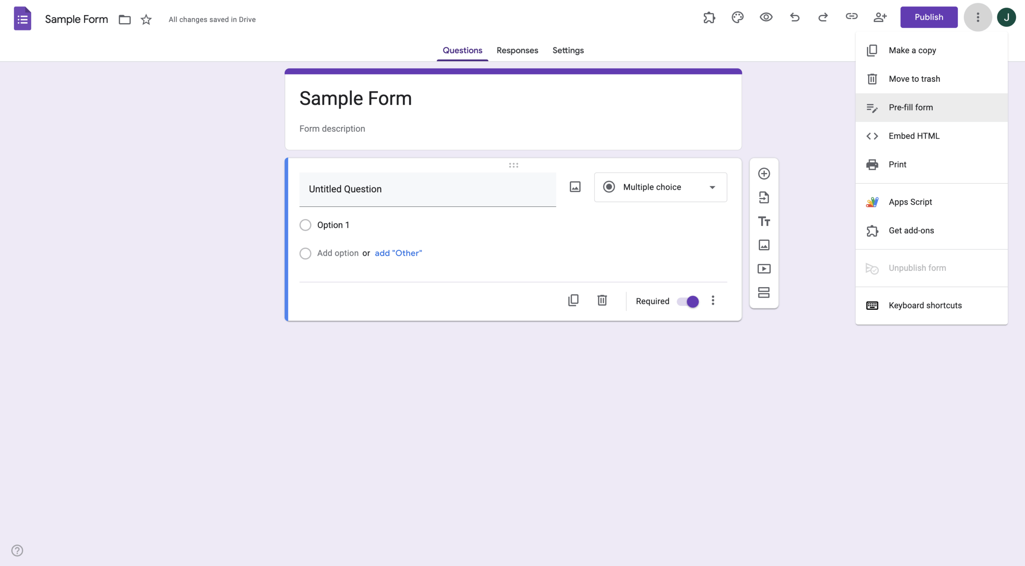Click the Import questions icon
This screenshot has width=1025, height=566.
click(x=764, y=197)
